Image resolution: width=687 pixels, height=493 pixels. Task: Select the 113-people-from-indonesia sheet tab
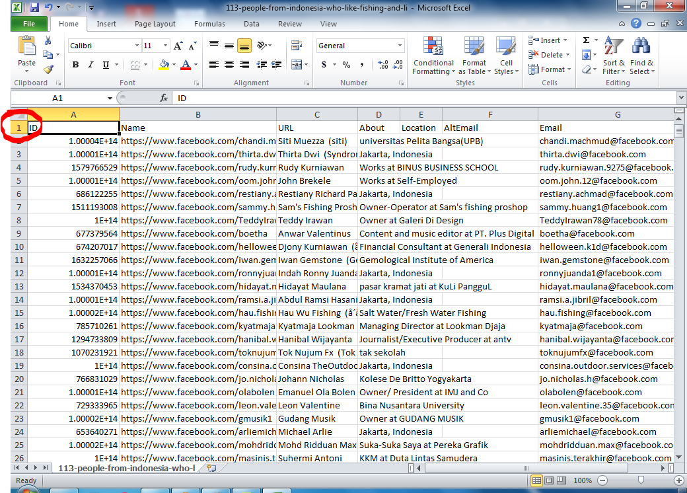pos(127,468)
